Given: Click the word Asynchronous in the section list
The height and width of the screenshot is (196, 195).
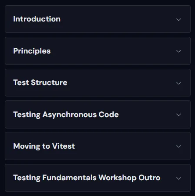Looking at the screenshot, I should (69, 115).
